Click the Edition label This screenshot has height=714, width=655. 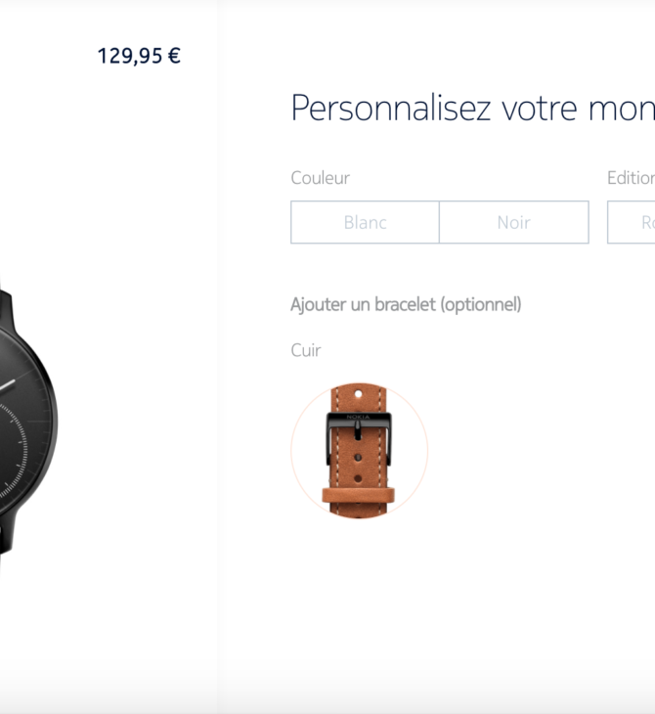631,178
